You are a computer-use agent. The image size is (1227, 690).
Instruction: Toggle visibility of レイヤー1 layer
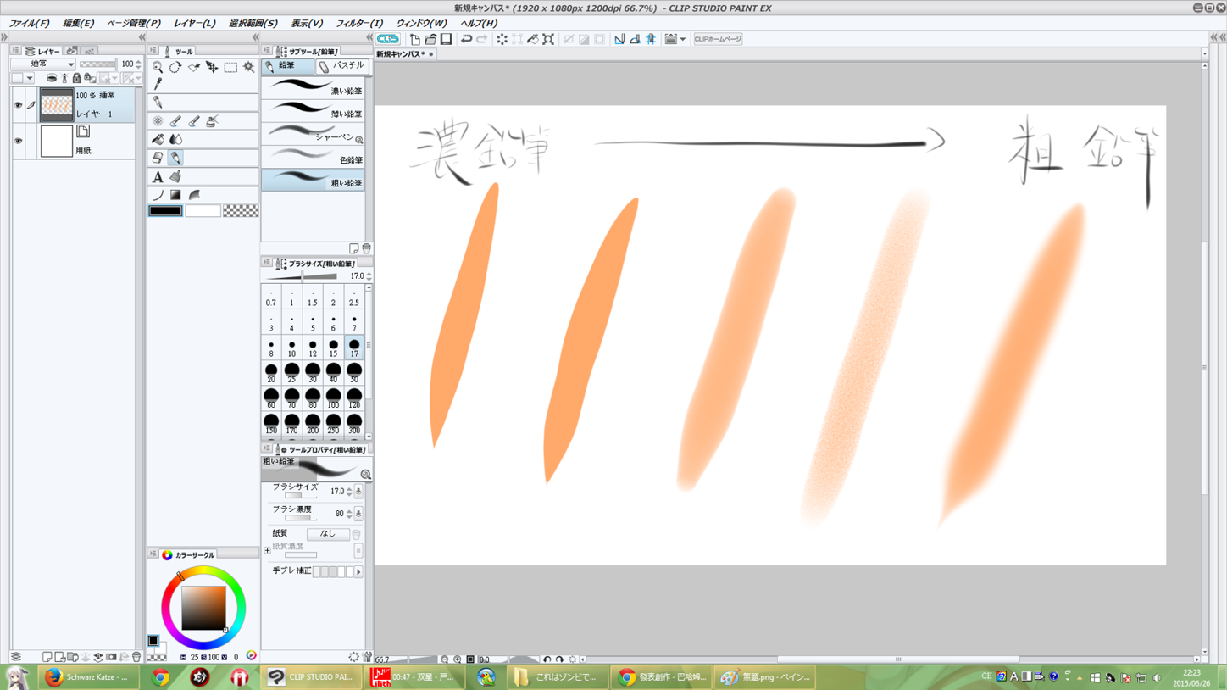coord(18,105)
